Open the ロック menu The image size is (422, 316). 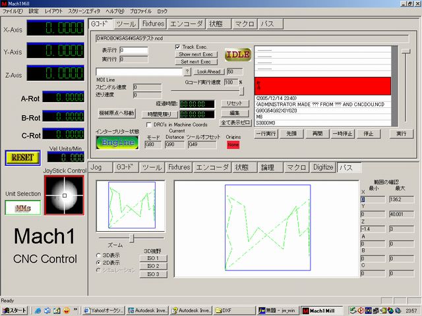(162, 11)
